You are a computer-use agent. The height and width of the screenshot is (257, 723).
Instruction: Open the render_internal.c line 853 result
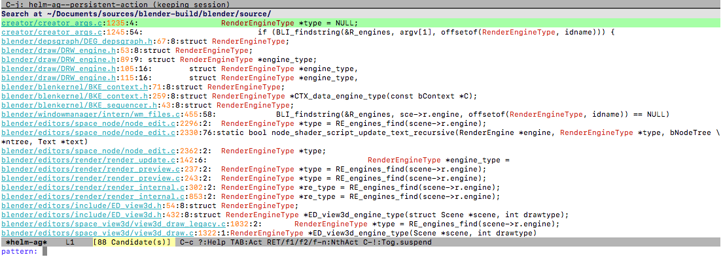[361, 196]
